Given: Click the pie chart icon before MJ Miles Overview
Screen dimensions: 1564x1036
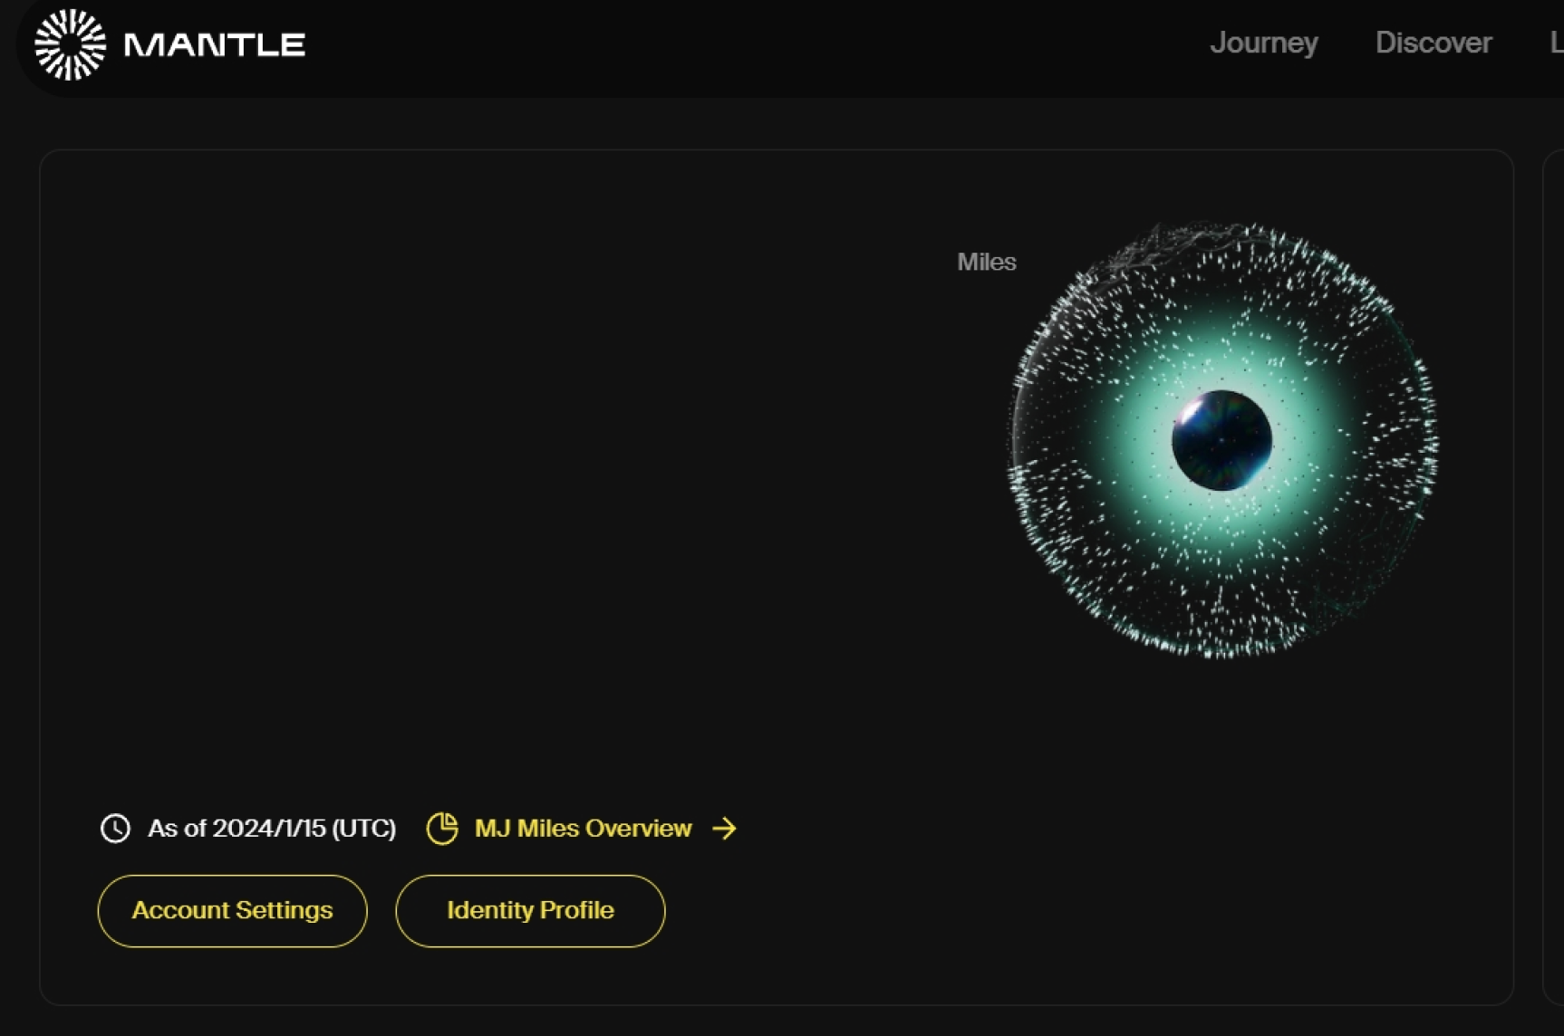Looking at the screenshot, I should pyautogui.click(x=442, y=828).
